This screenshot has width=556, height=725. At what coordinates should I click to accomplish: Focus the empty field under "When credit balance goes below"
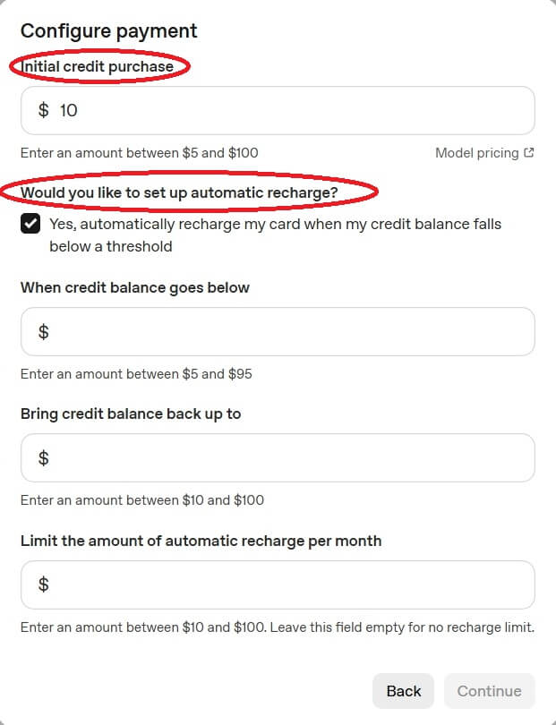click(x=287, y=332)
